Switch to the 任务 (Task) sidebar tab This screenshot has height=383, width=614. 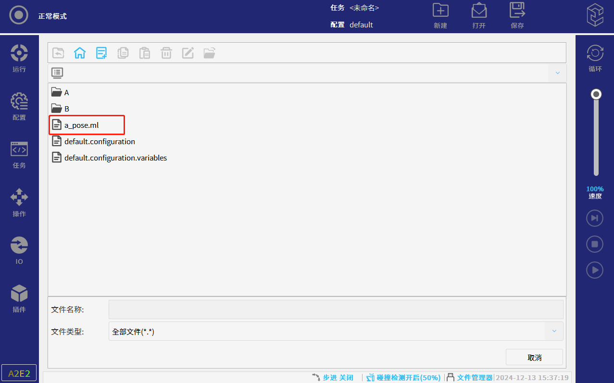pos(19,154)
